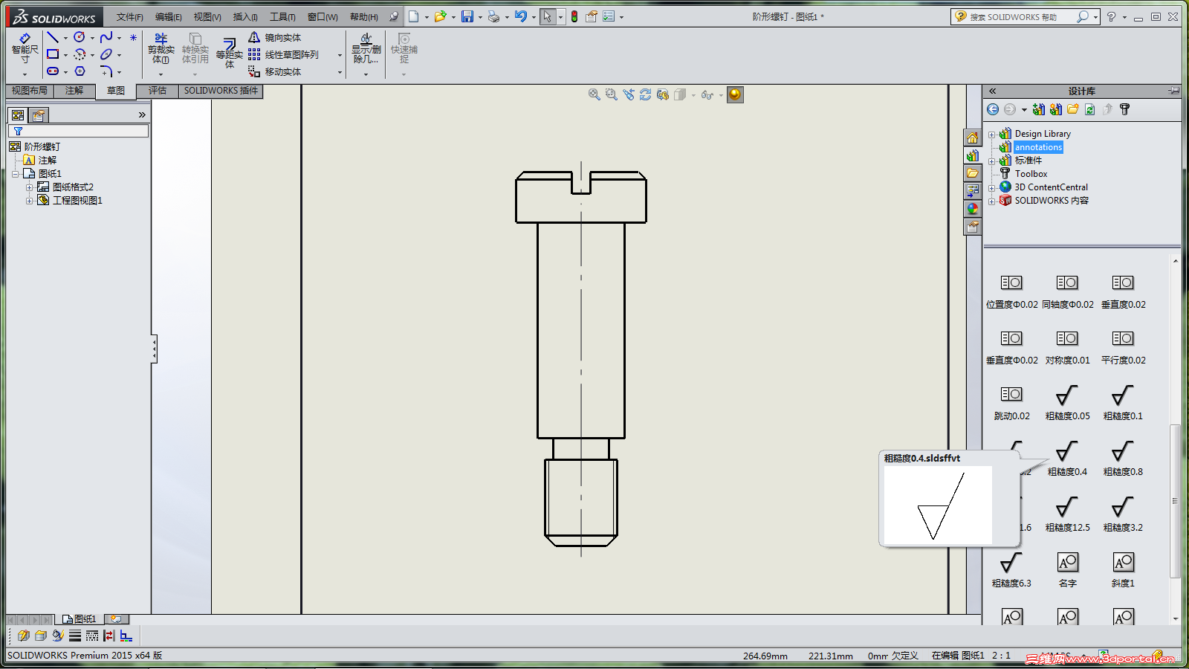Select the Straight Slot tool
This screenshot has width=1189, height=669.
[53, 71]
